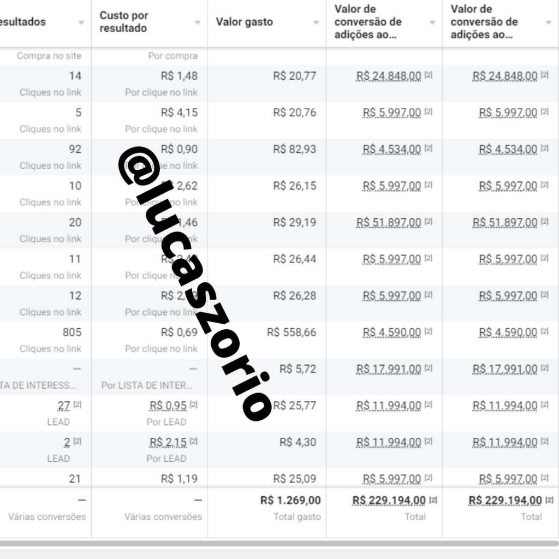Image resolution: width=559 pixels, height=559 pixels.
Task: Expand last Valor de conversão column menu arrow
Action: 548,22
